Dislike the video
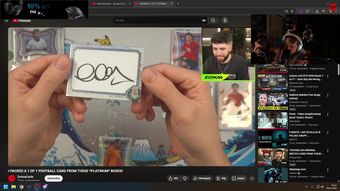This screenshot has width=340, height=191. [x=185, y=178]
